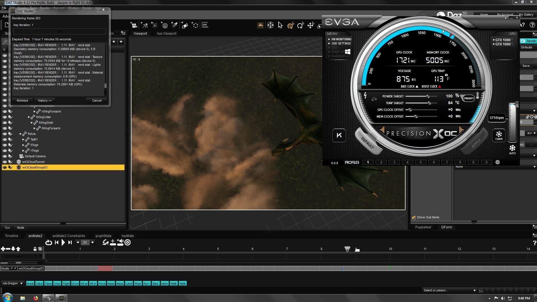The width and height of the screenshot is (537, 302).
Task: Click the EVGA K-Boost K icon
Action: [339, 135]
